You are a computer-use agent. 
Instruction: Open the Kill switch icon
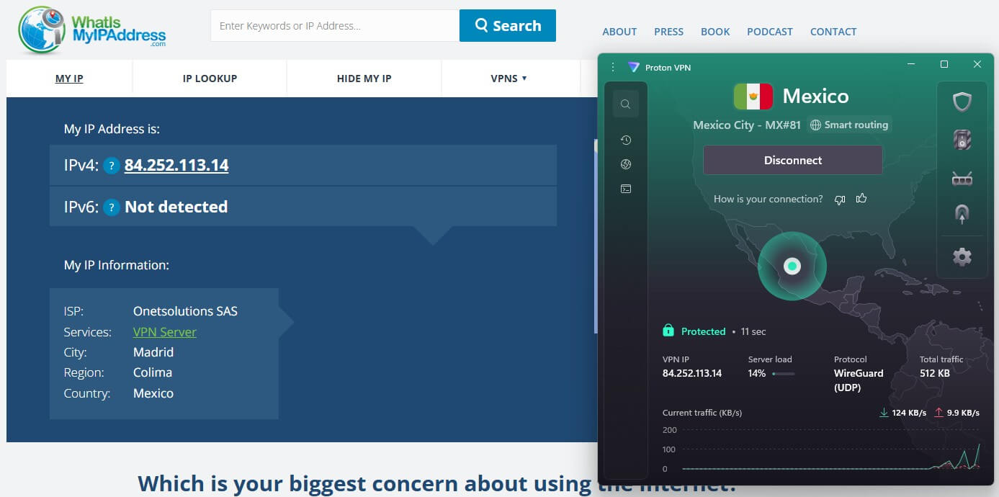[962, 140]
